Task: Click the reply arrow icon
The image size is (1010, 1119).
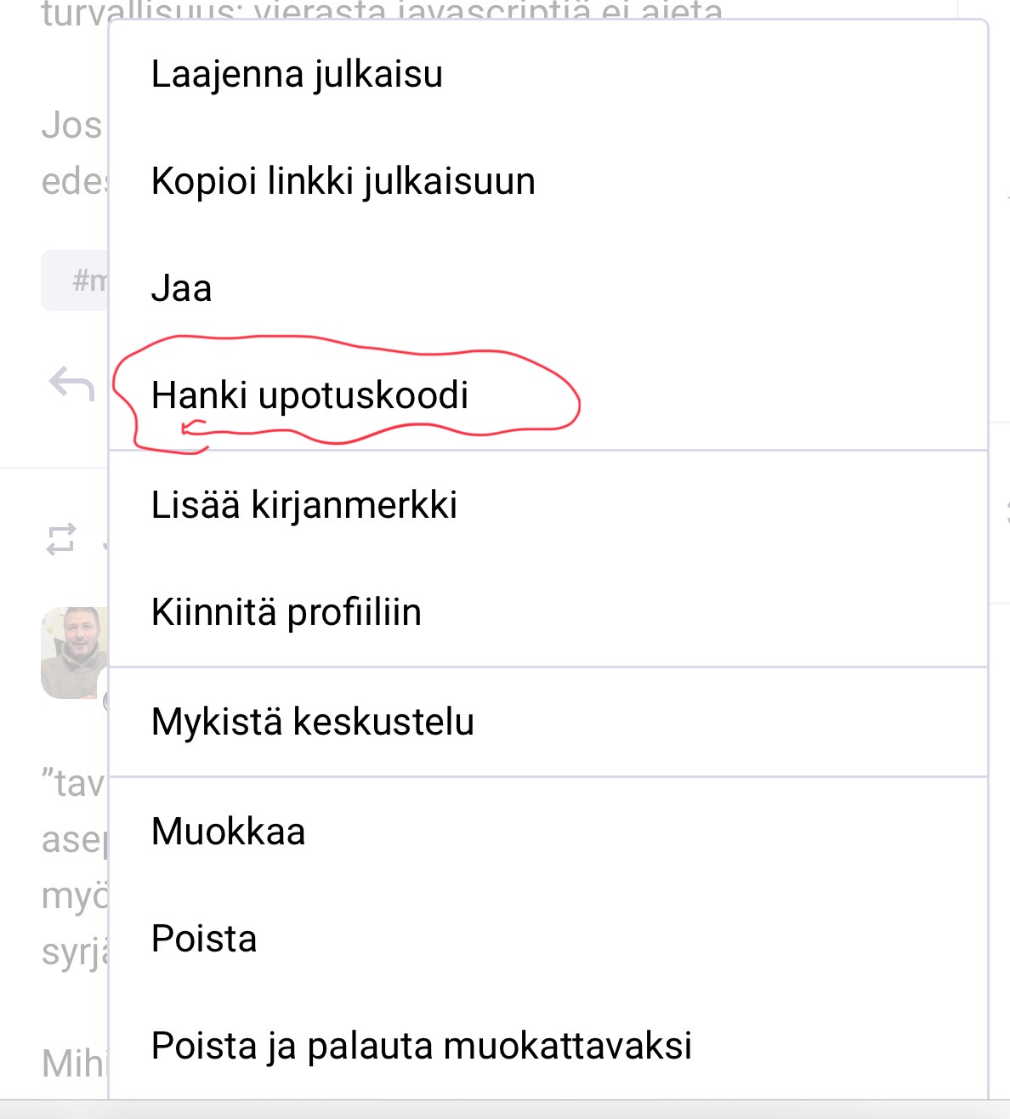Action: point(71,384)
